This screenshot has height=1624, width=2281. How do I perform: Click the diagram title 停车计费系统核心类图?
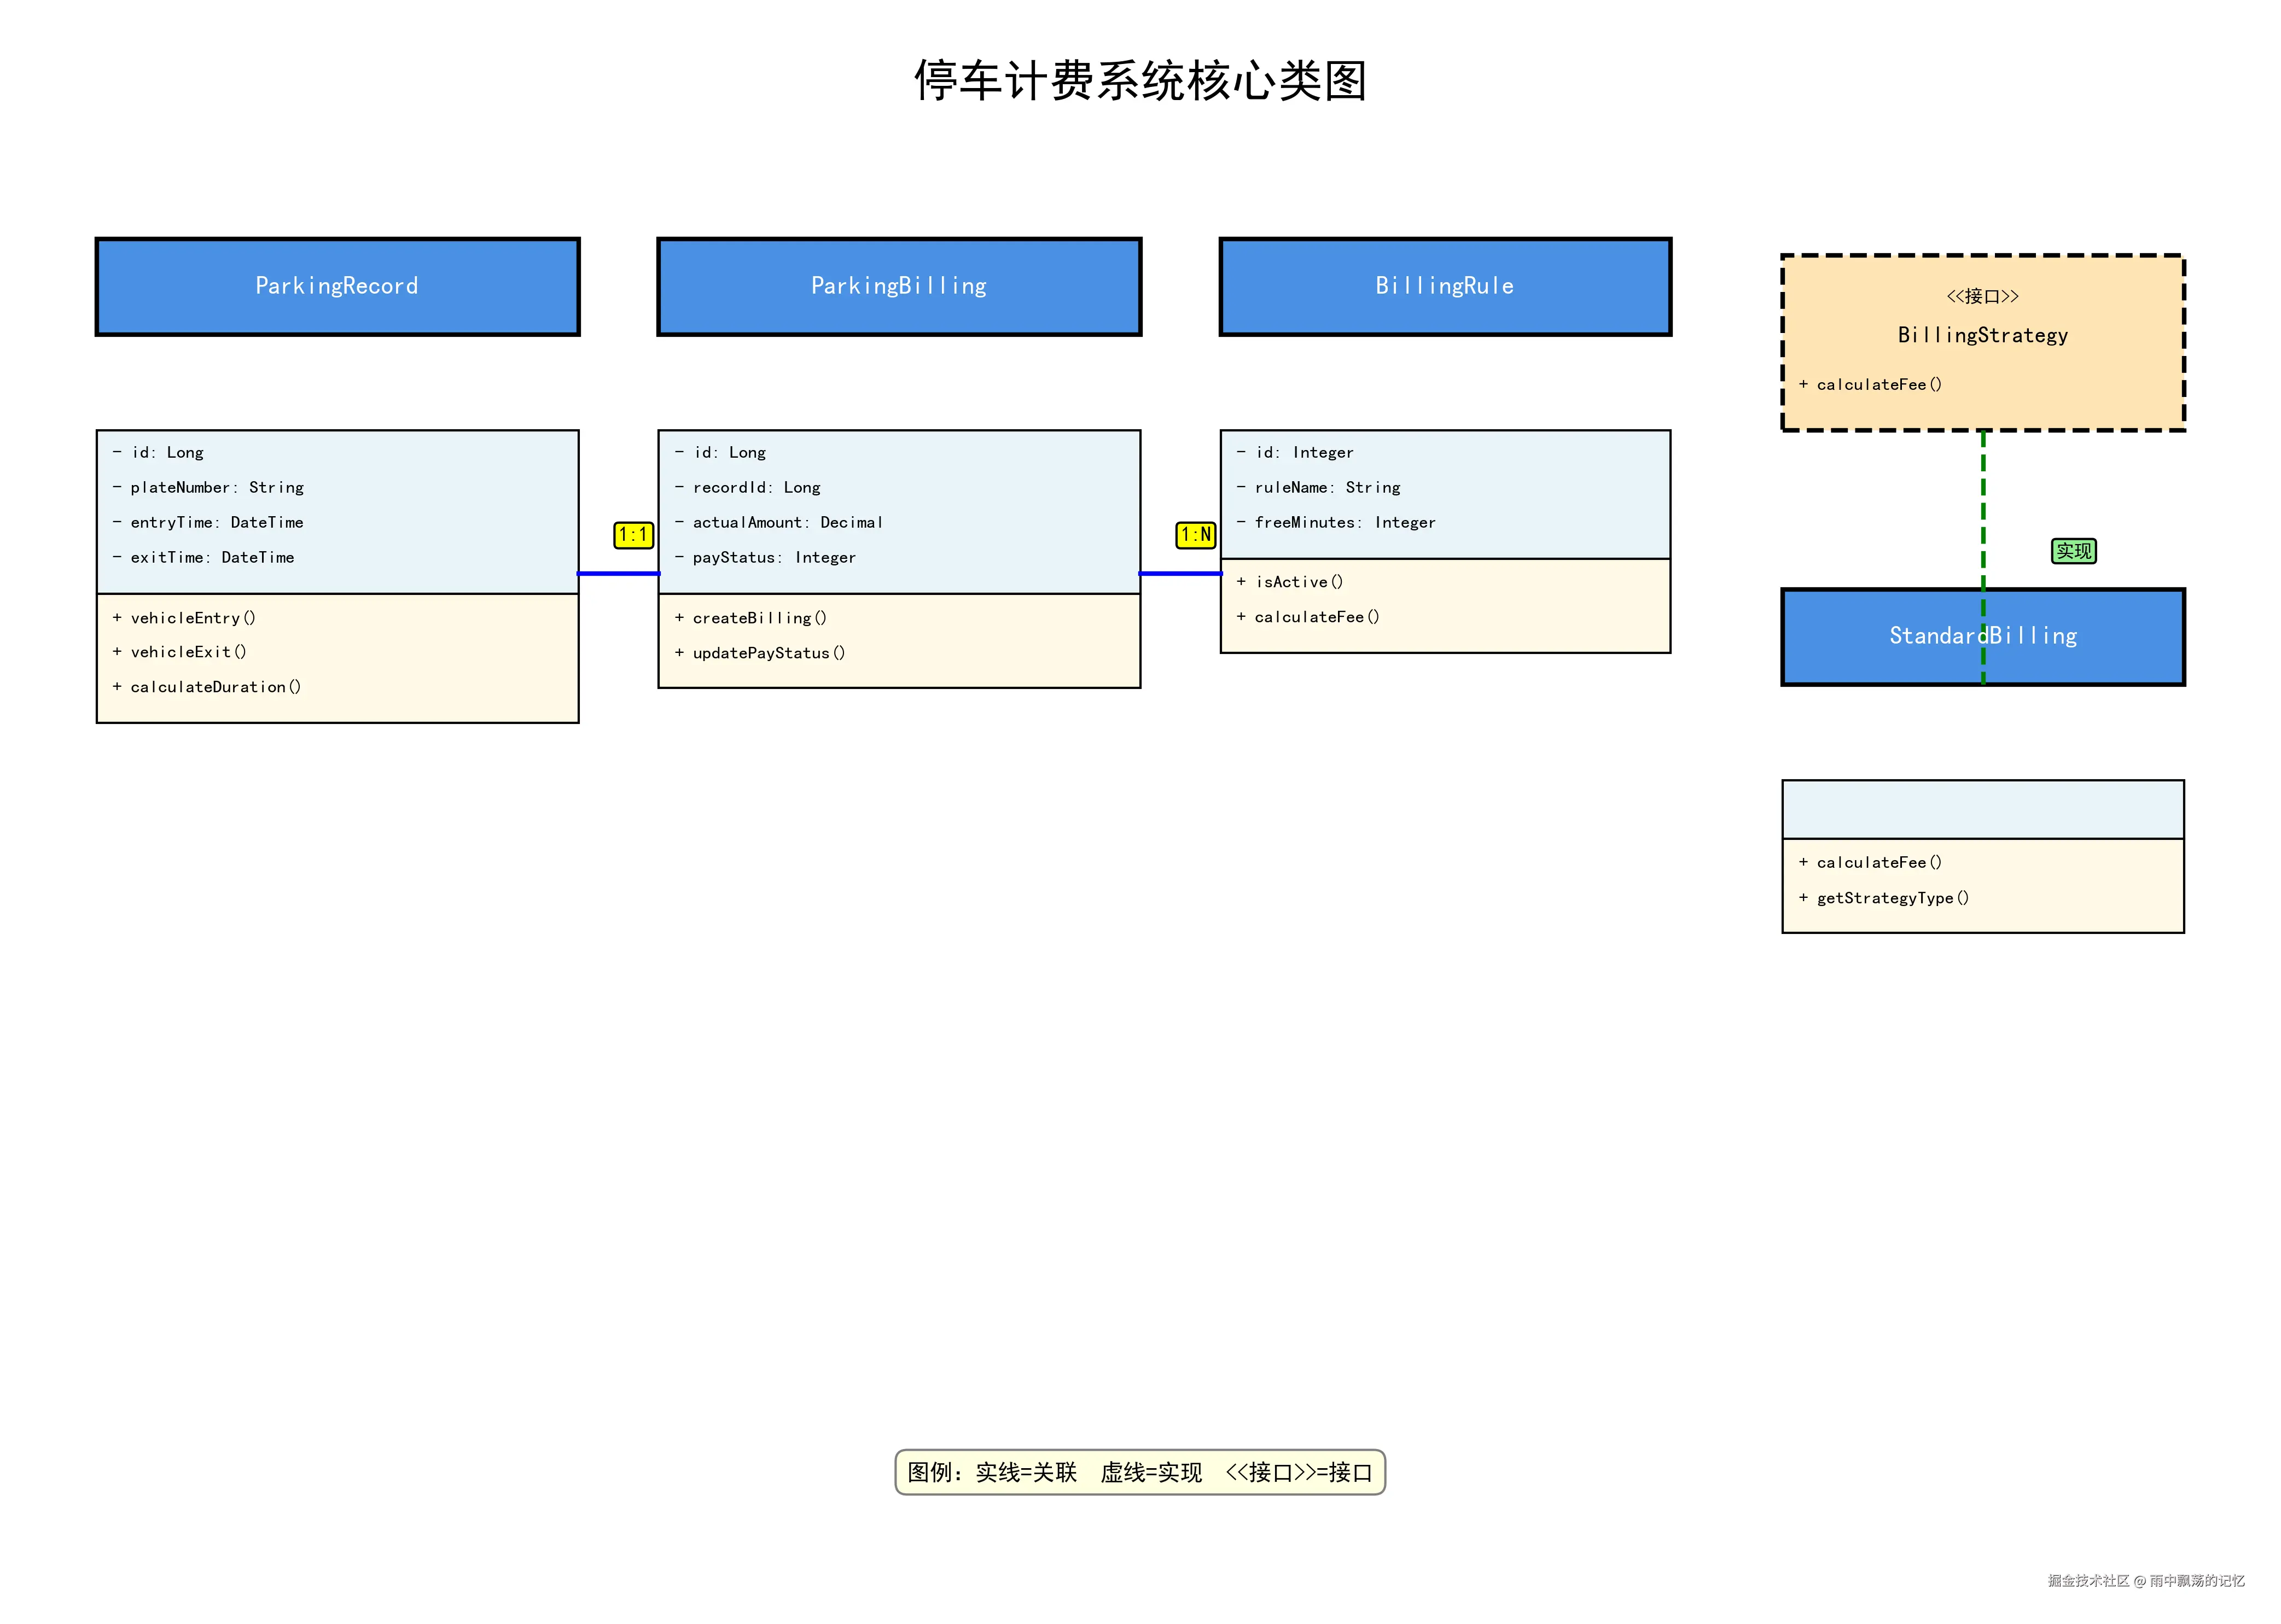pos(1139,81)
